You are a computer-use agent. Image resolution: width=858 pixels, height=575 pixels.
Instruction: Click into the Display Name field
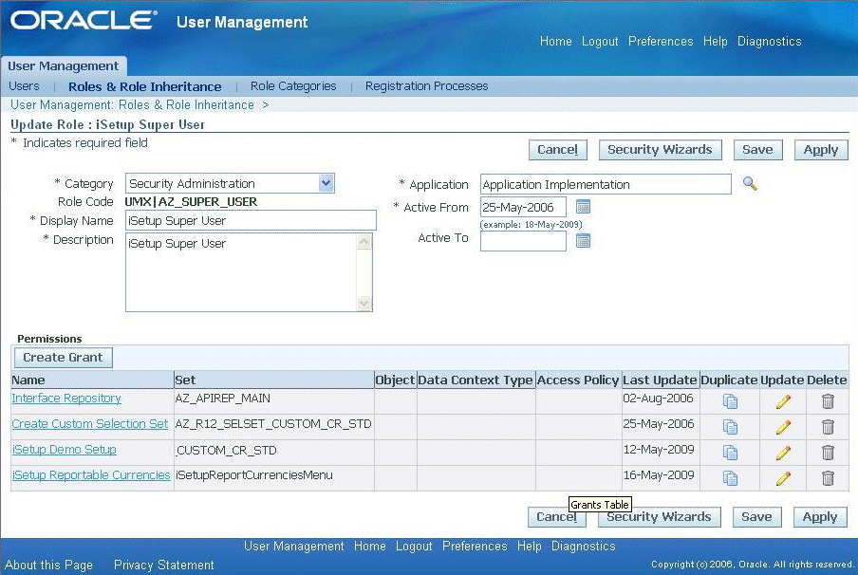[x=251, y=220]
